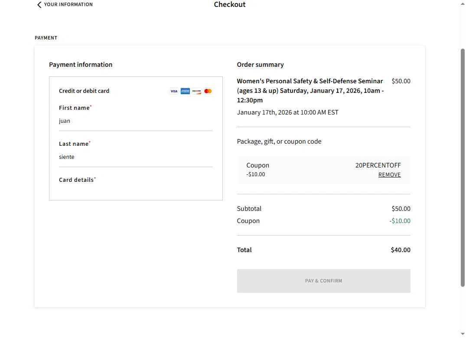Click the back chevron arrow icon
This screenshot has width=466, height=338.
pyautogui.click(x=39, y=5)
